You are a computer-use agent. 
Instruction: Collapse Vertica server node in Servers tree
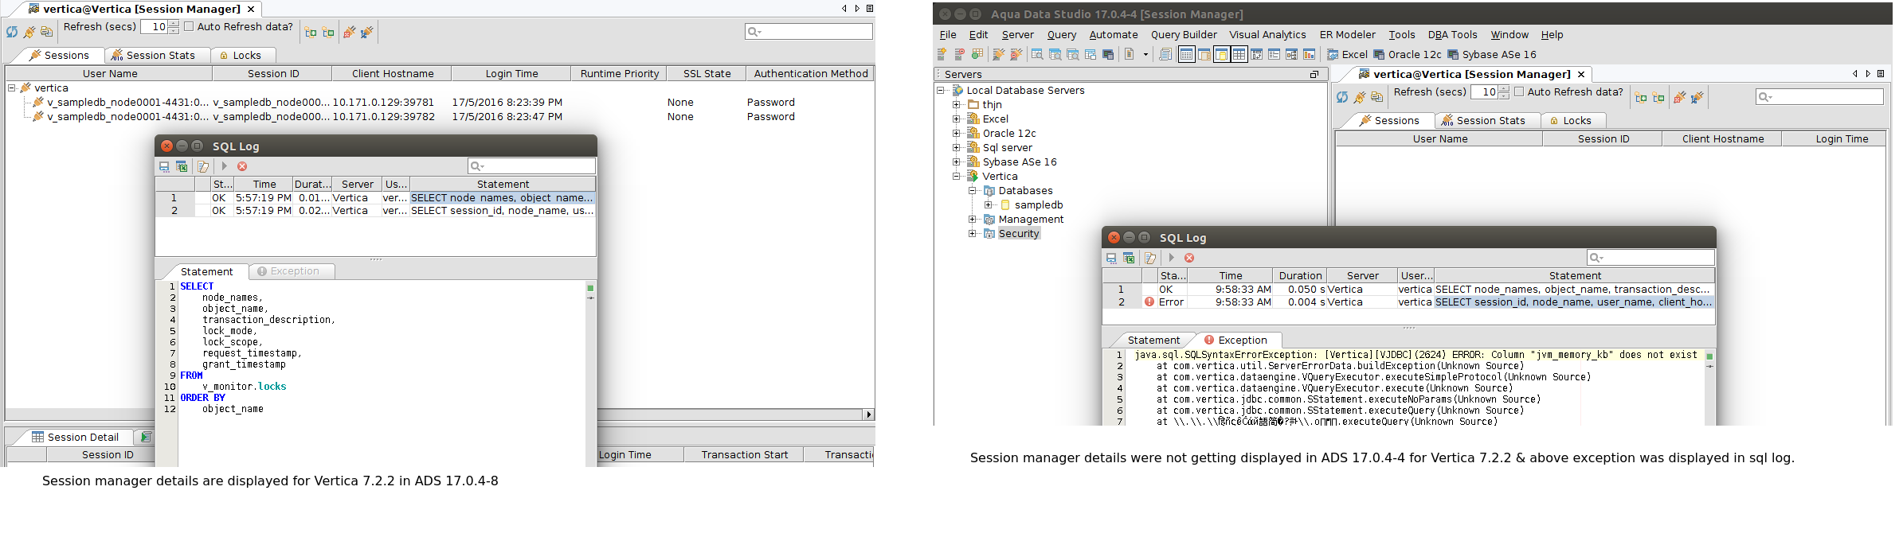point(957,177)
